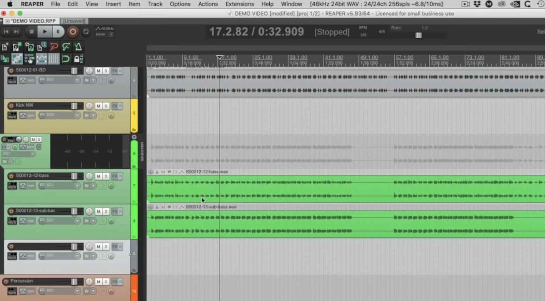Toggle the snap magnet icon

(x=66, y=59)
